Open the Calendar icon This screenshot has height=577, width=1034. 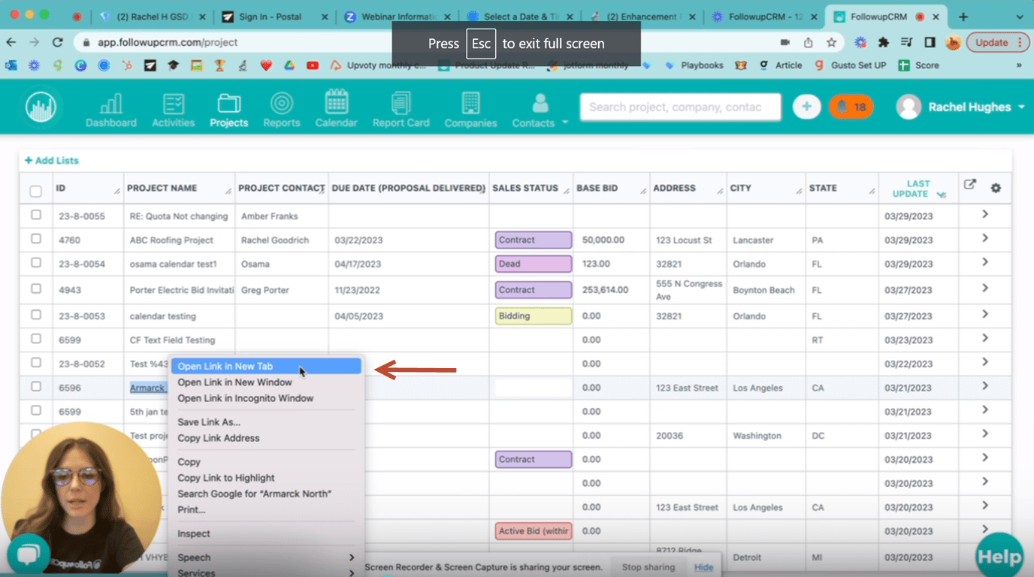(x=336, y=102)
